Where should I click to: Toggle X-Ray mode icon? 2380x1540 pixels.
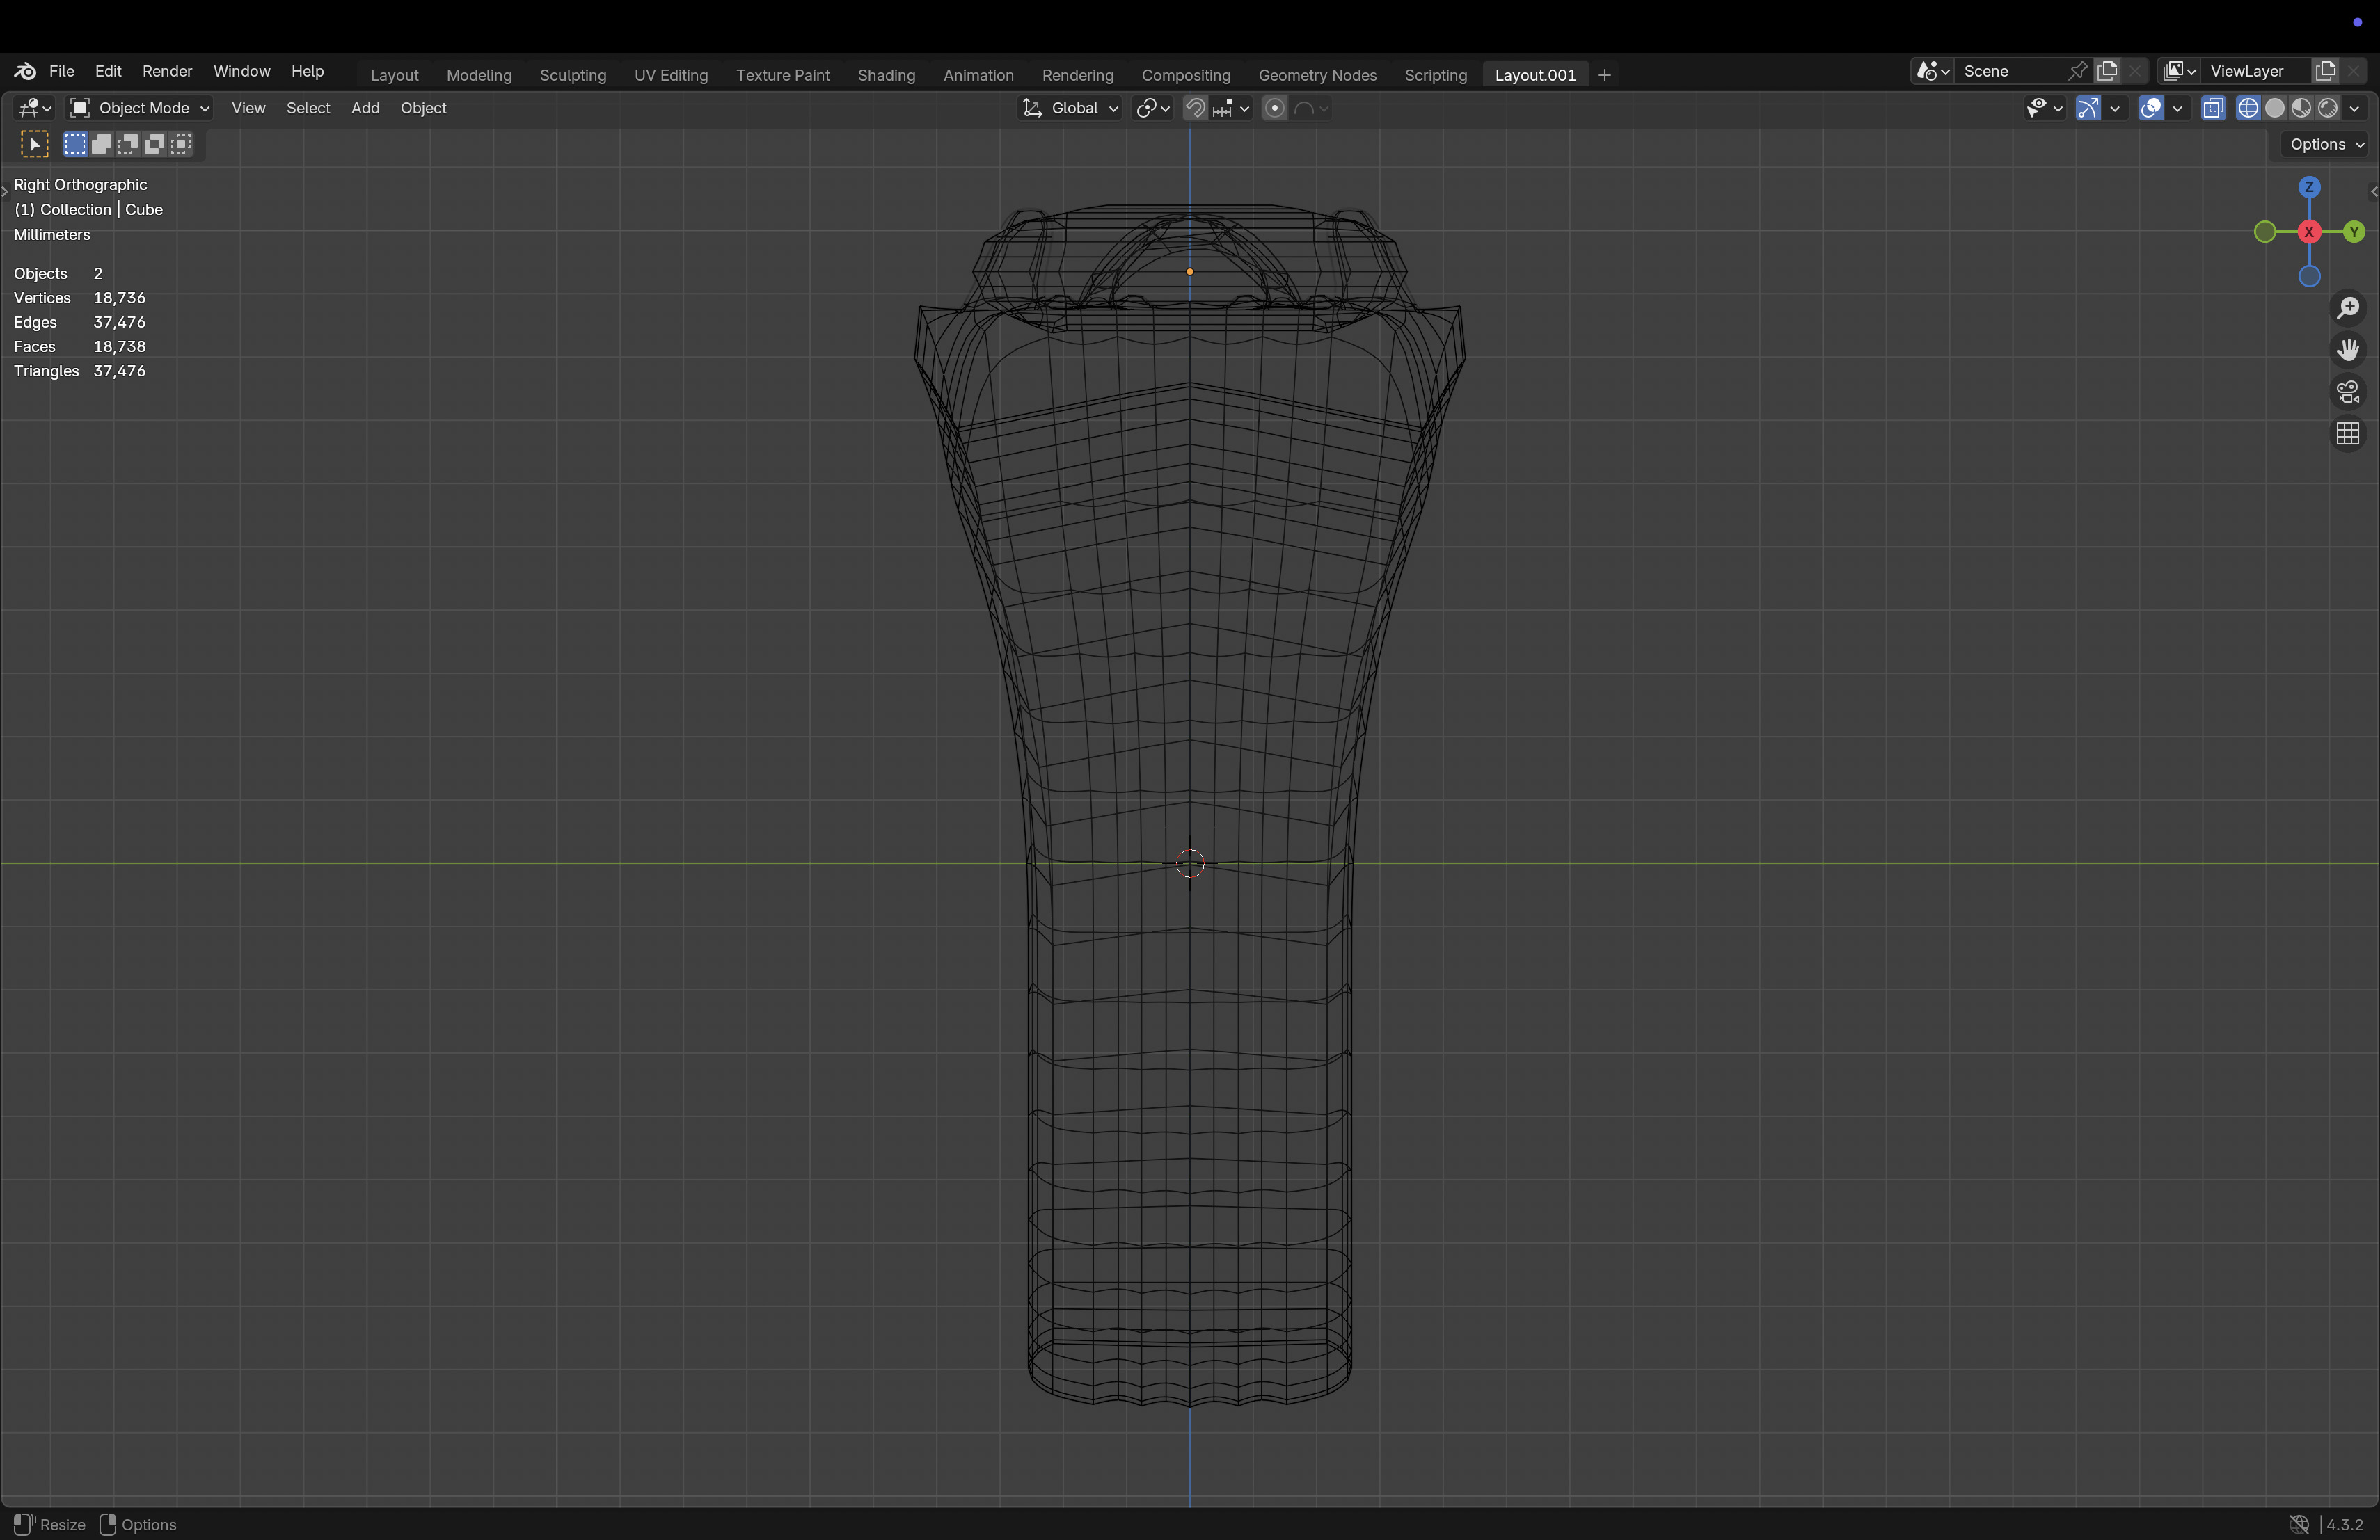point(2213,108)
